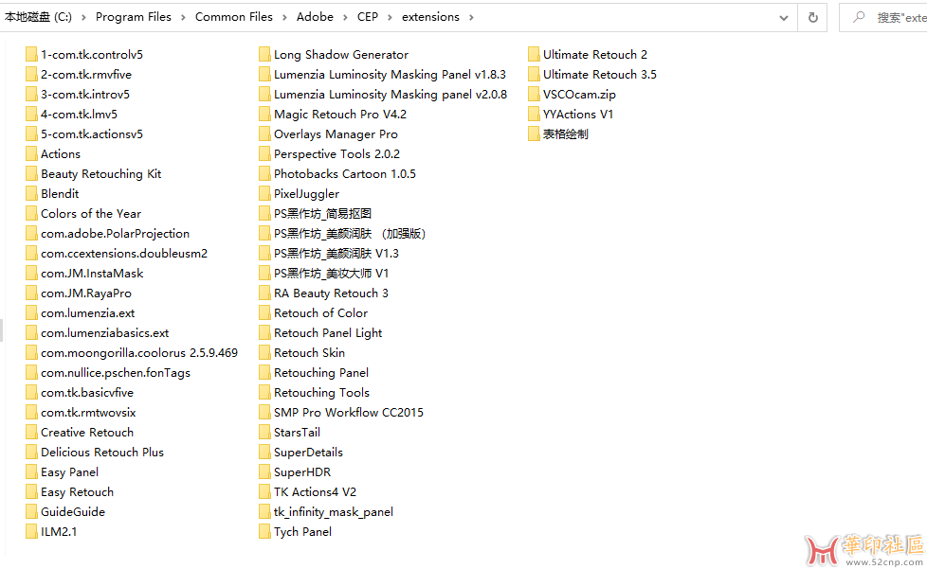Select com.adobe.PolarProjection folder name
Viewport: 927px width, 569px height.
point(116,234)
